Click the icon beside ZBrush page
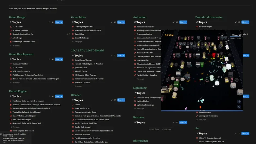Image resolution: width=256 pixels, height=144 pixels. coord(73,105)
